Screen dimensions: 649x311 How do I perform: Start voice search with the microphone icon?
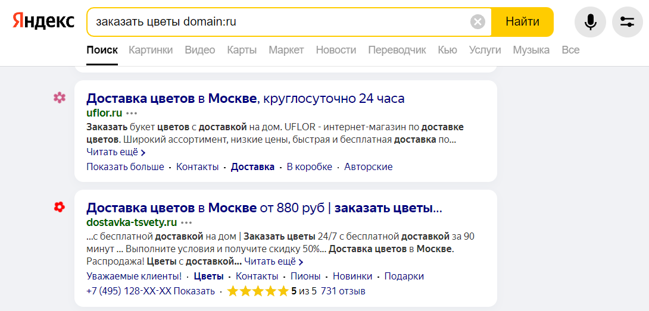(590, 21)
